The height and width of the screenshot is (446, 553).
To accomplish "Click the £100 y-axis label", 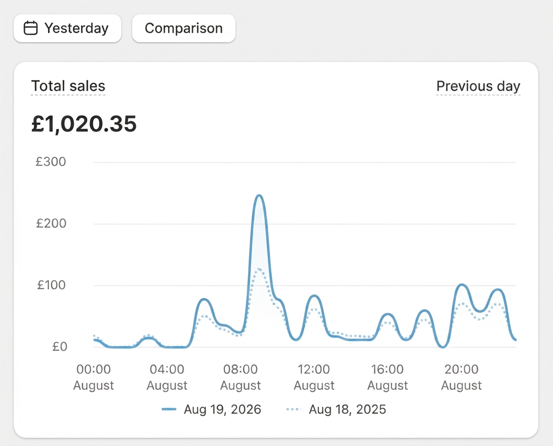I will pyautogui.click(x=51, y=285).
